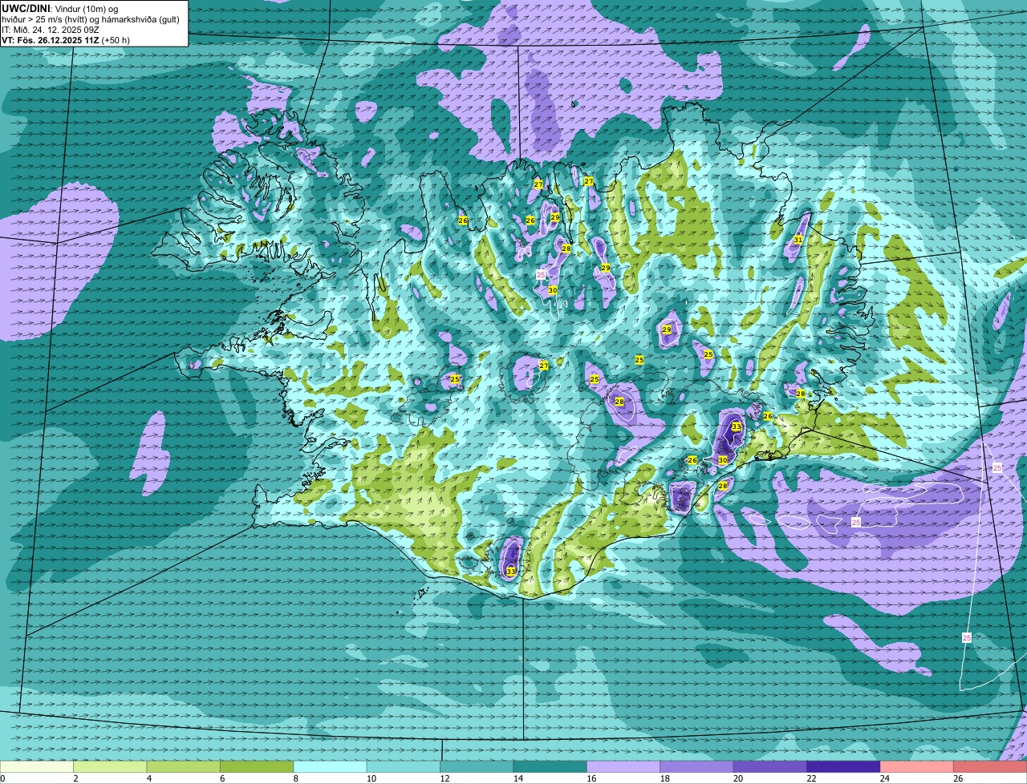Click the 8–10 m/s pale cyan legend swatch

[x=330, y=766]
